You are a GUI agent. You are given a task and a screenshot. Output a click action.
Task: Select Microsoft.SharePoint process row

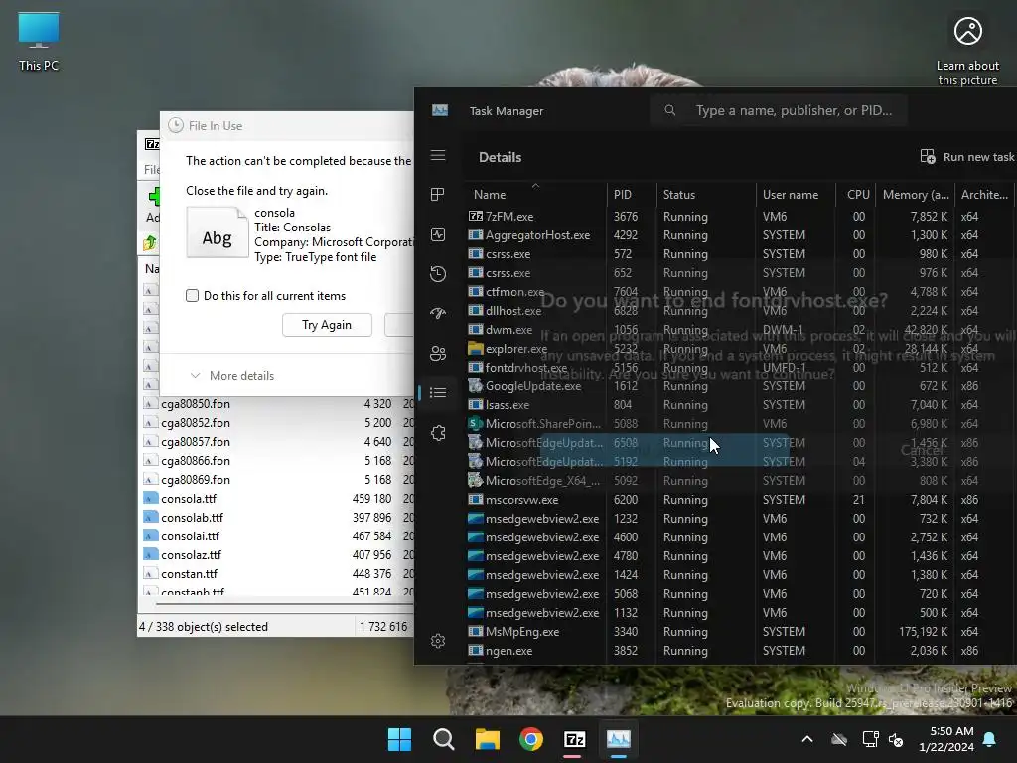point(739,423)
